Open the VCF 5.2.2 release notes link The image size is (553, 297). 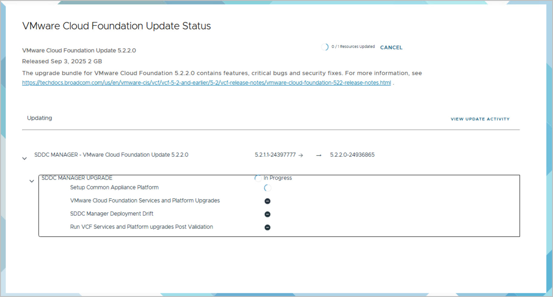pyautogui.click(x=206, y=83)
